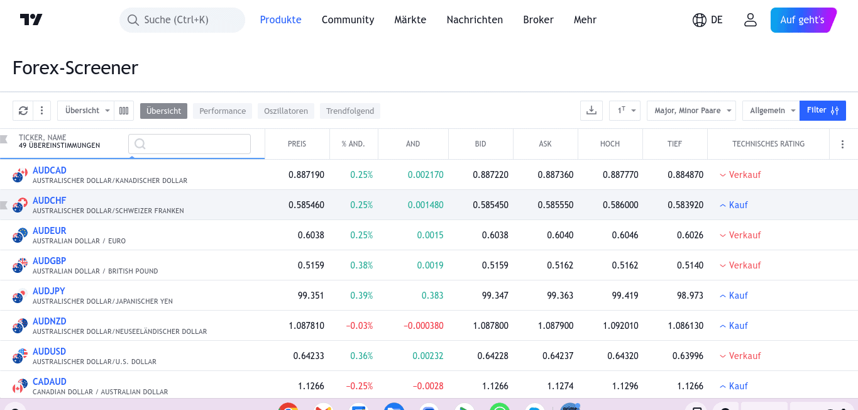Image resolution: width=858 pixels, height=410 pixels.
Task: Refresh the screener data
Action: coord(23,111)
